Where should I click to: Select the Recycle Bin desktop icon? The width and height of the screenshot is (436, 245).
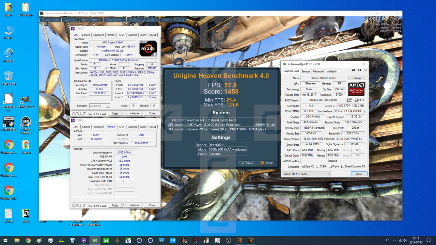9,78
